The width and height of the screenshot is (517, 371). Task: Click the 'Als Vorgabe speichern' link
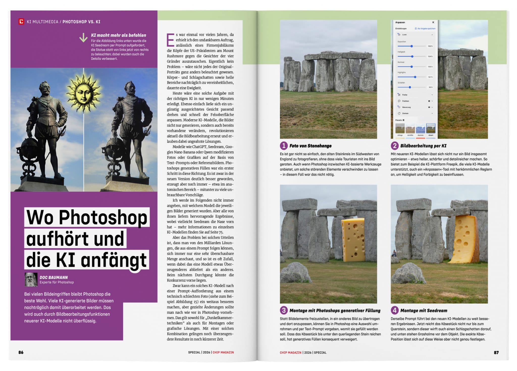425,28
